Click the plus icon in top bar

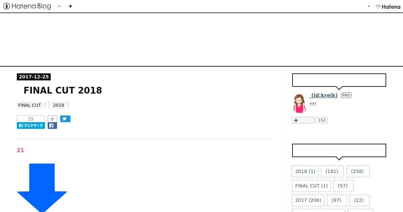[x=70, y=6]
